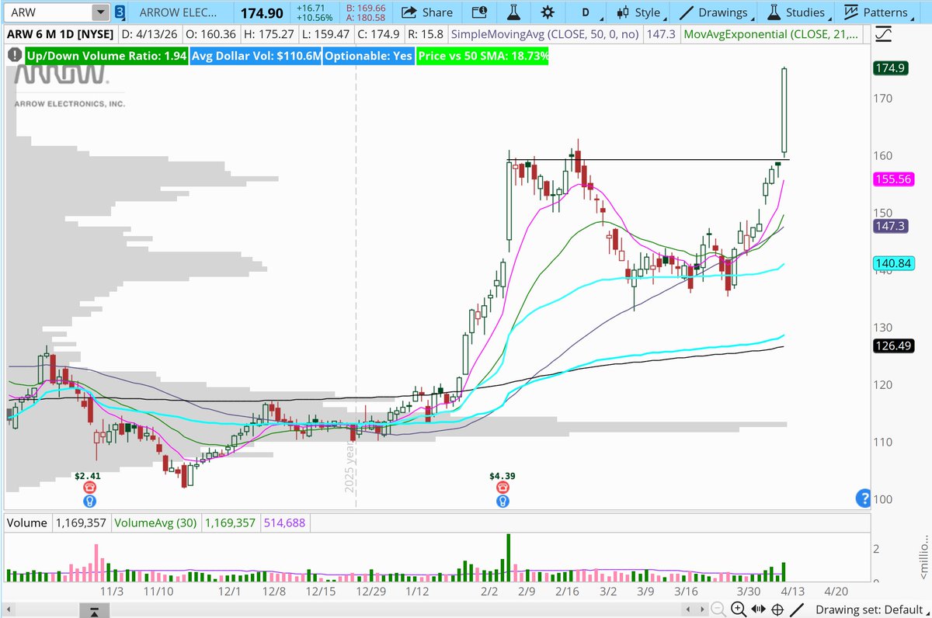Click the blue lightbulb icon under $2.41
This screenshot has height=618, width=932.
point(90,501)
